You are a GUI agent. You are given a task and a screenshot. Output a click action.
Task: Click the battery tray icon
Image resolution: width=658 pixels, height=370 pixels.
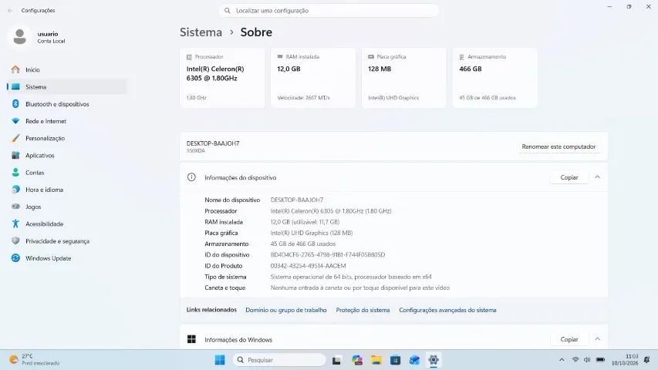[x=600, y=360]
